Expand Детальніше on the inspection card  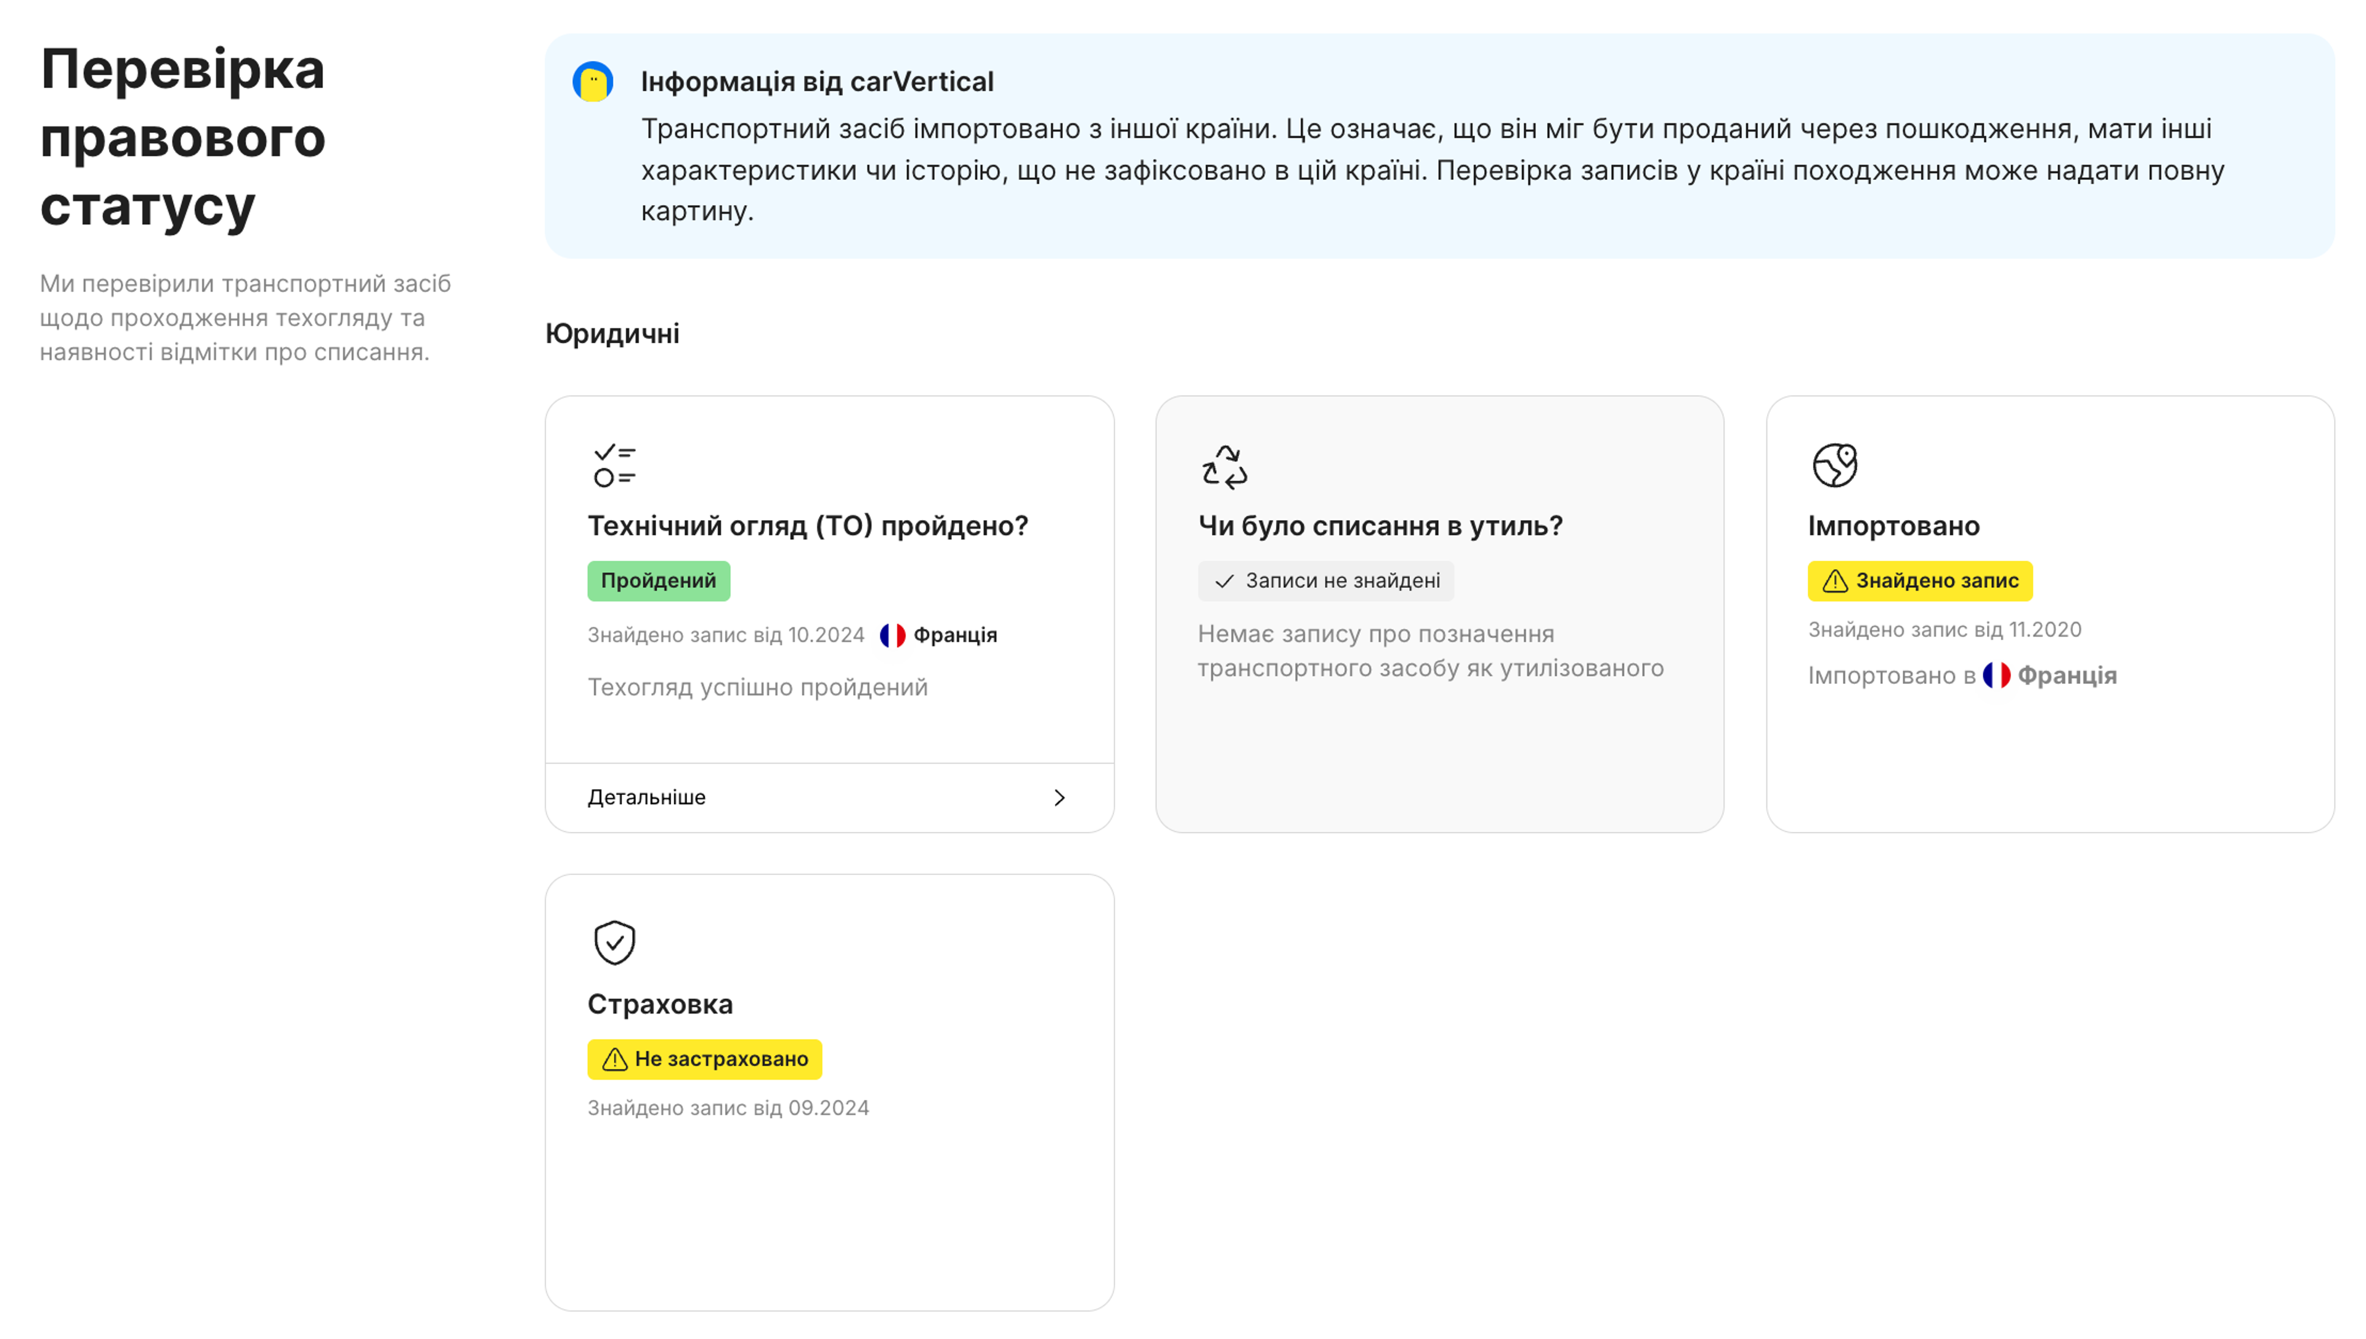click(x=646, y=797)
